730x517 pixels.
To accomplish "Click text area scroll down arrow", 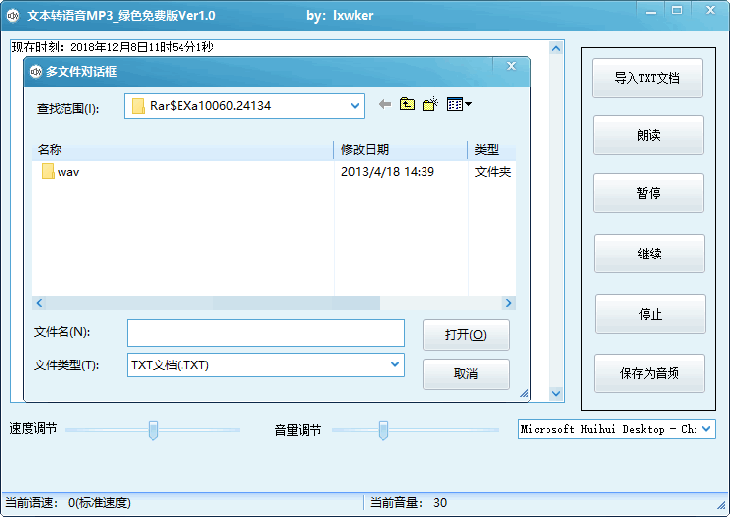I will tap(556, 394).
